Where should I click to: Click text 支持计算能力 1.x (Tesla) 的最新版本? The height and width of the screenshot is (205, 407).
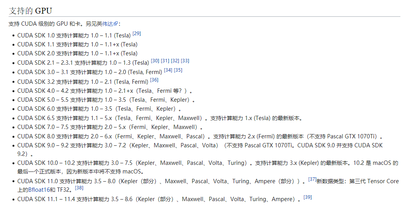tap(255, 118)
